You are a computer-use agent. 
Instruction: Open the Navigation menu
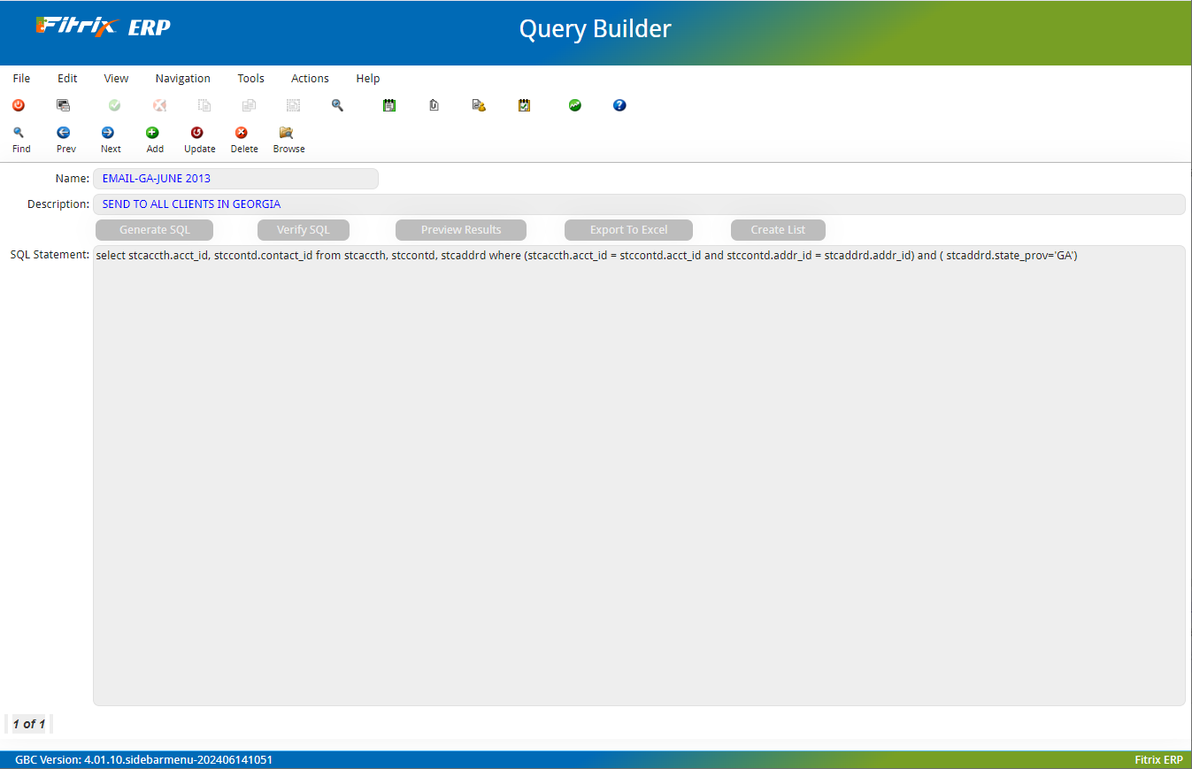(x=182, y=78)
